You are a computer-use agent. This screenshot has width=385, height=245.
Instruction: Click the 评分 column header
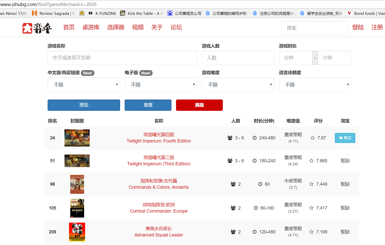(318, 121)
